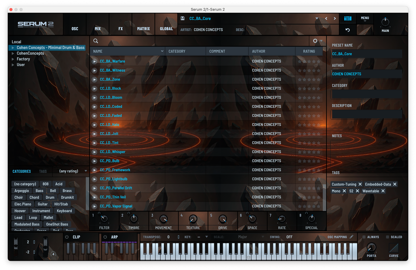
Task: Load the CC_LD_Bloom preset
Action: click(x=111, y=98)
